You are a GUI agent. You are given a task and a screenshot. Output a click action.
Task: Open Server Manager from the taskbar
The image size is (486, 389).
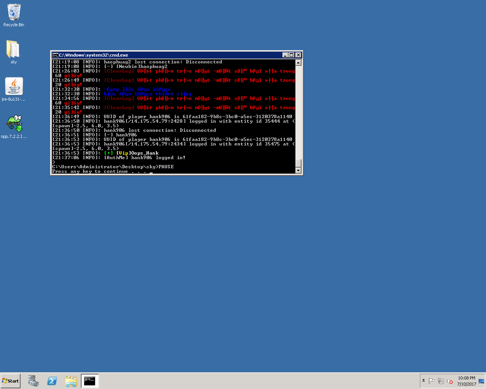pyautogui.click(x=33, y=381)
